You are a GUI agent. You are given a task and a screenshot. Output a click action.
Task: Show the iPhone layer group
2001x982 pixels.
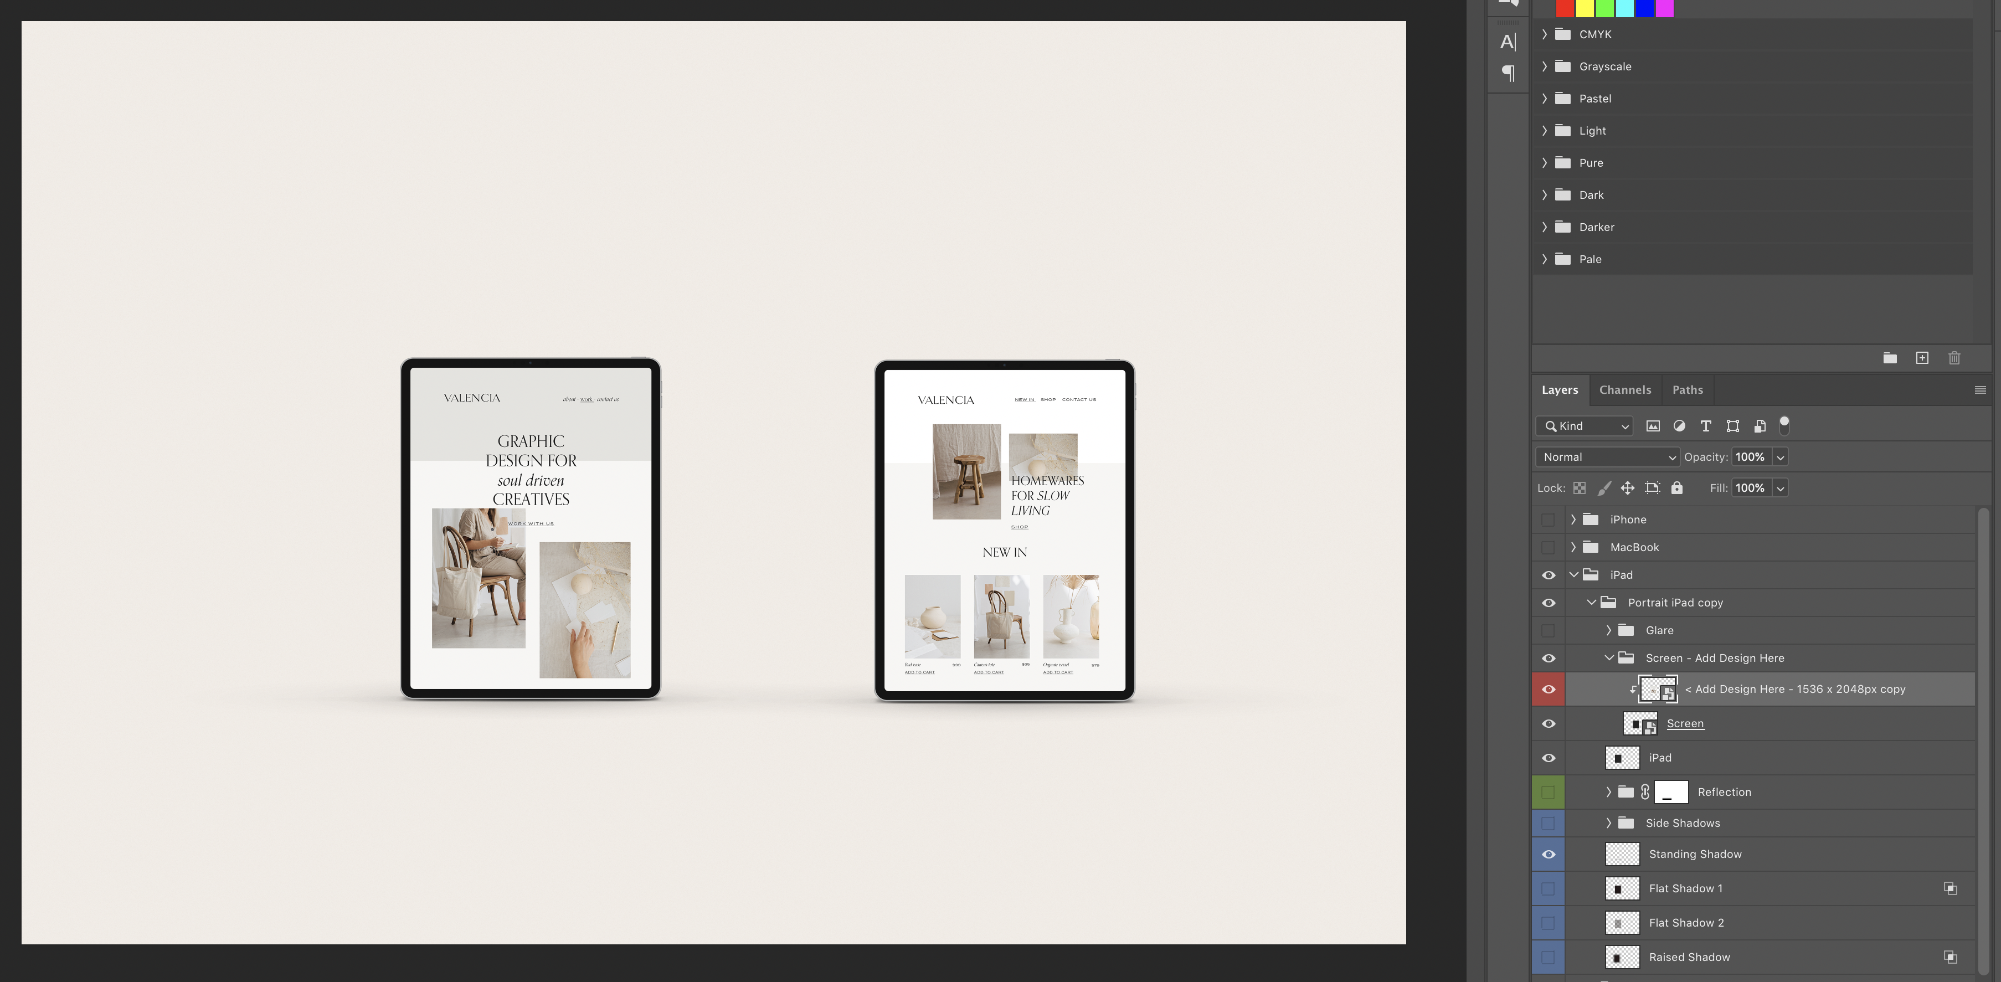(x=1548, y=520)
